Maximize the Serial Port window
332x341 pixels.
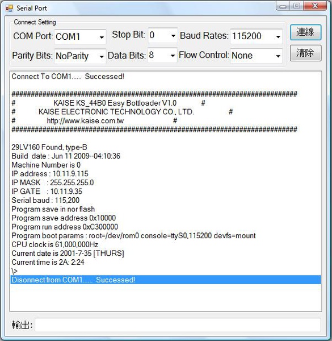(x=297, y=6)
